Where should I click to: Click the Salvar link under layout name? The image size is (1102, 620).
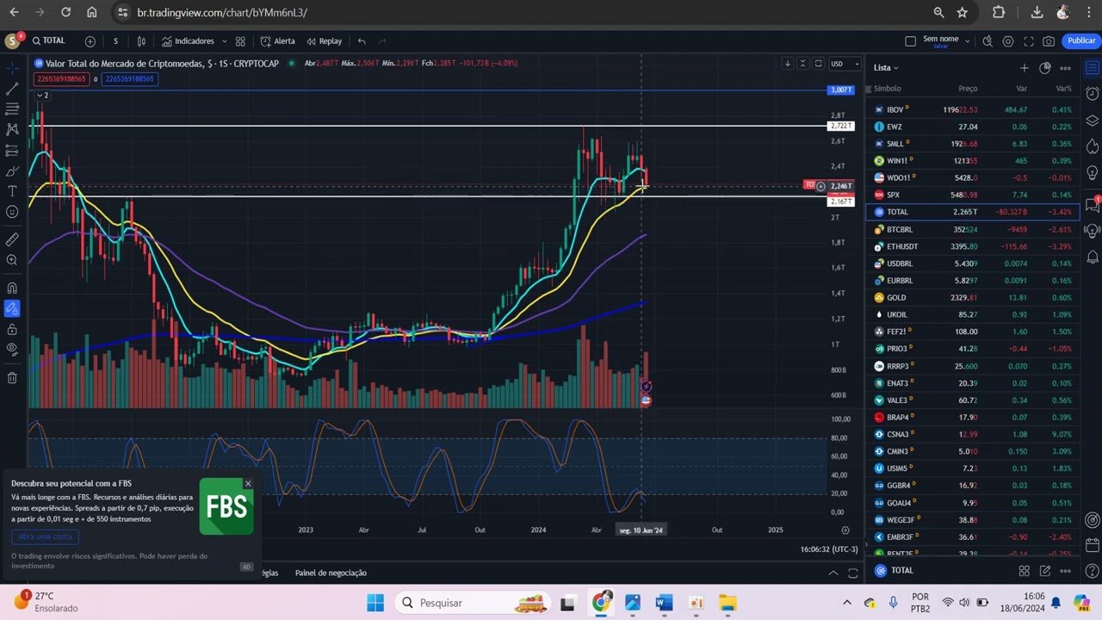pos(940,46)
